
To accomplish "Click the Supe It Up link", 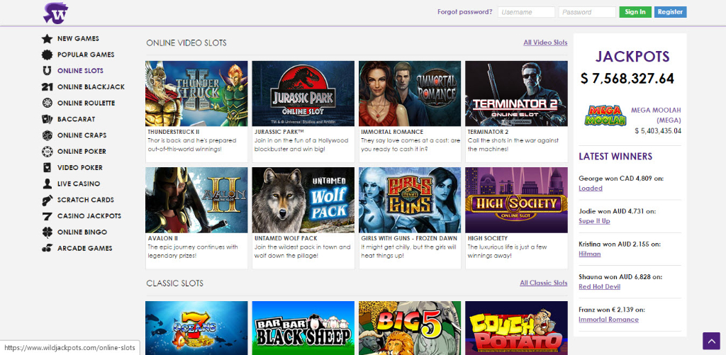I will 595,221.
